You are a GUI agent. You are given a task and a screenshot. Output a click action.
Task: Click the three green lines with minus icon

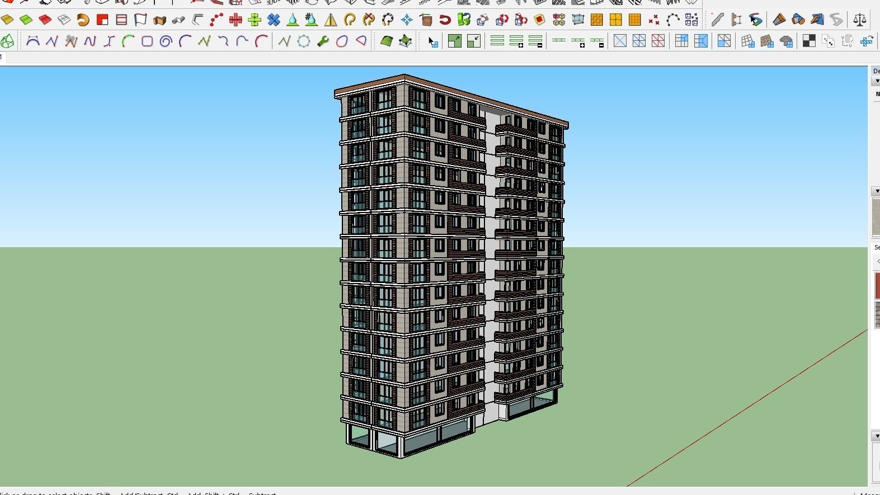pos(535,41)
